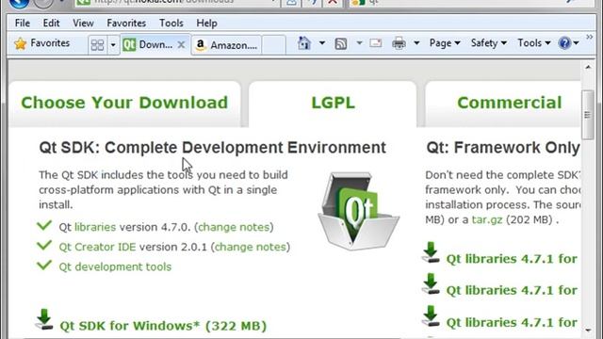Switch to the Amazon tab

click(x=226, y=45)
